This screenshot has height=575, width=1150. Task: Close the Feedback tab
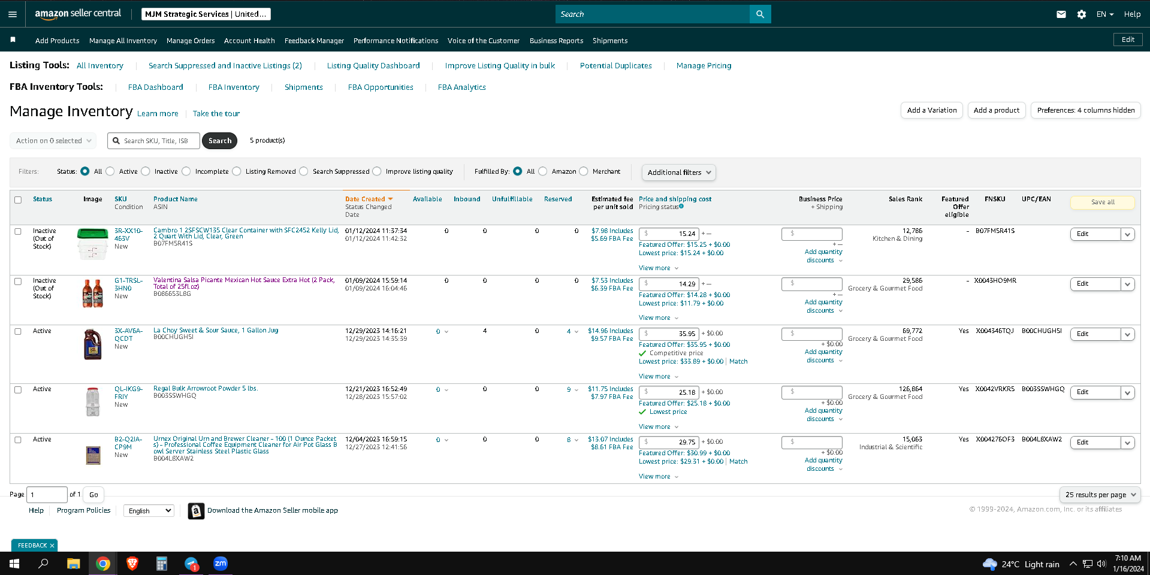(52, 546)
